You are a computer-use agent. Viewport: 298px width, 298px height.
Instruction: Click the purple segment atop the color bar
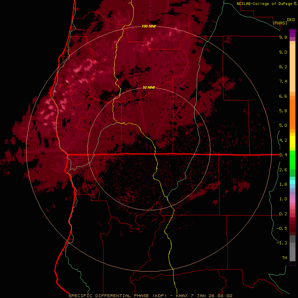coord(292,33)
